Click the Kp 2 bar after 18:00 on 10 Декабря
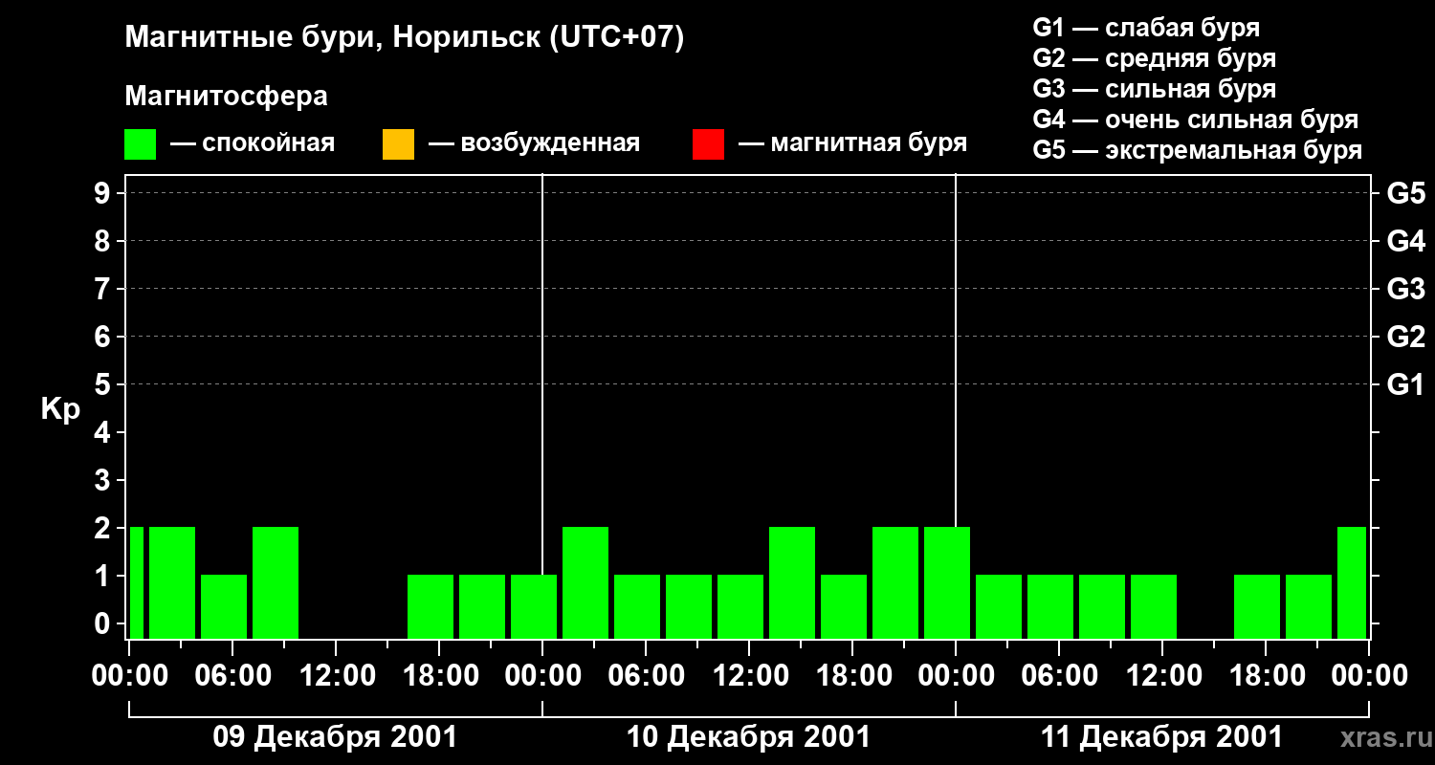Image resolution: width=1435 pixels, height=765 pixels. coord(895,582)
